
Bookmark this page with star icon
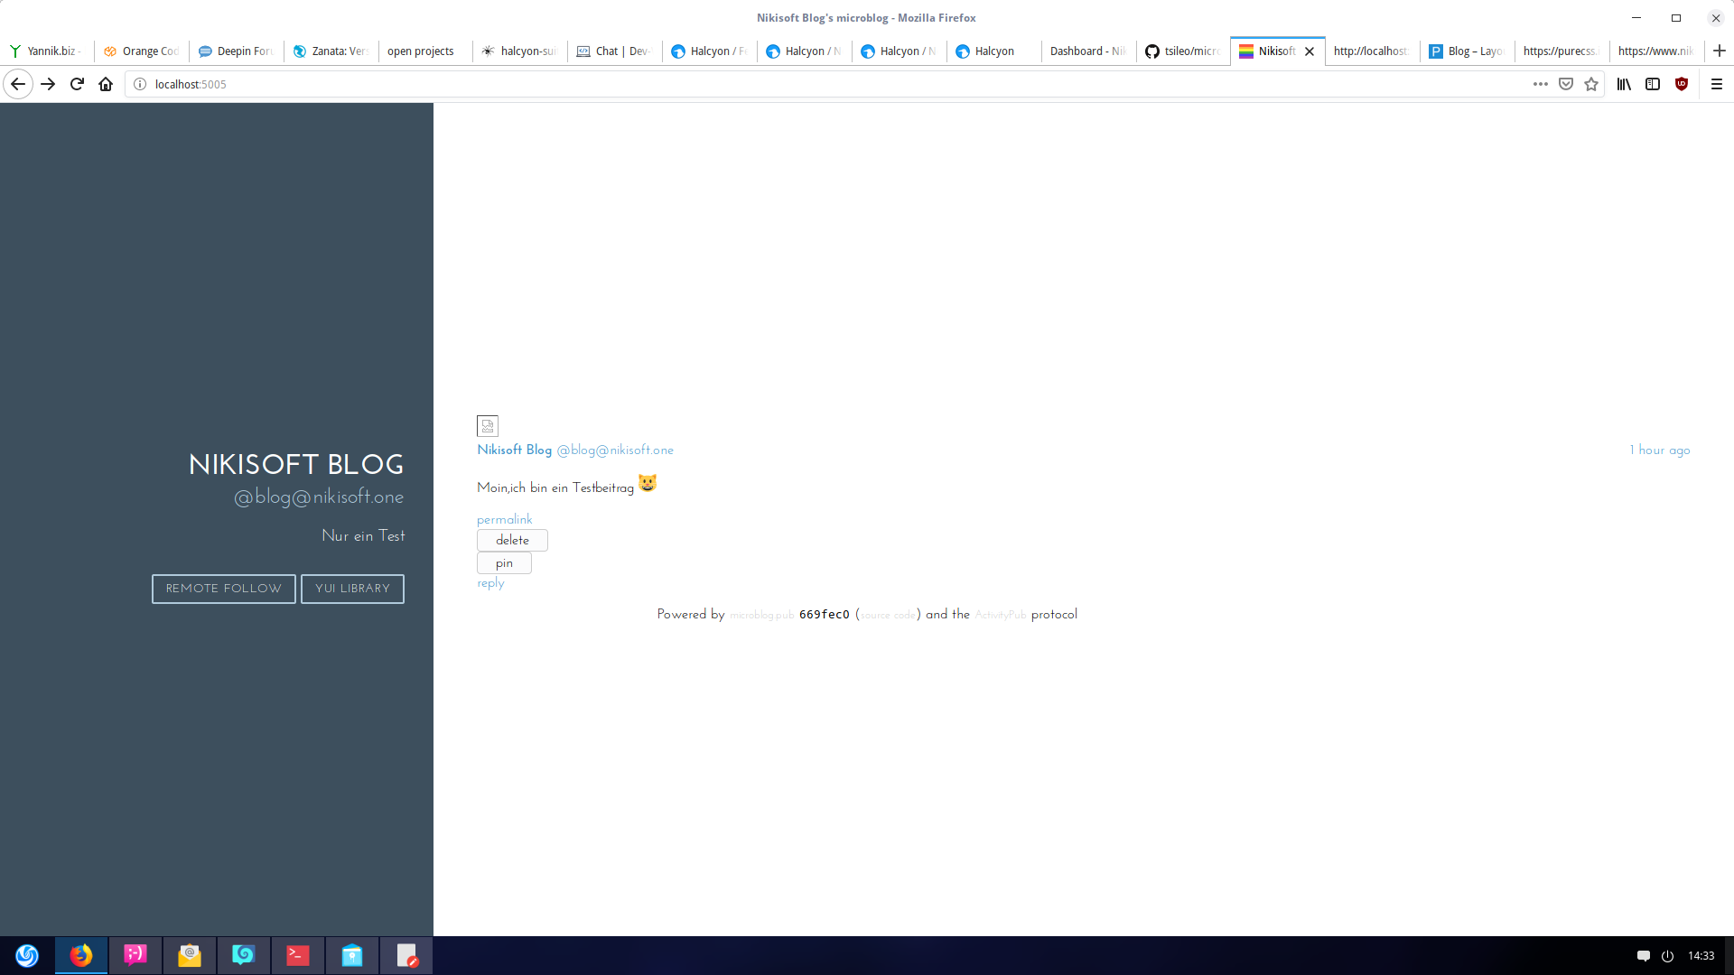click(x=1591, y=84)
